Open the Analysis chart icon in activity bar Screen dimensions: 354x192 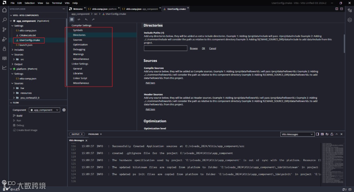(4, 68)
